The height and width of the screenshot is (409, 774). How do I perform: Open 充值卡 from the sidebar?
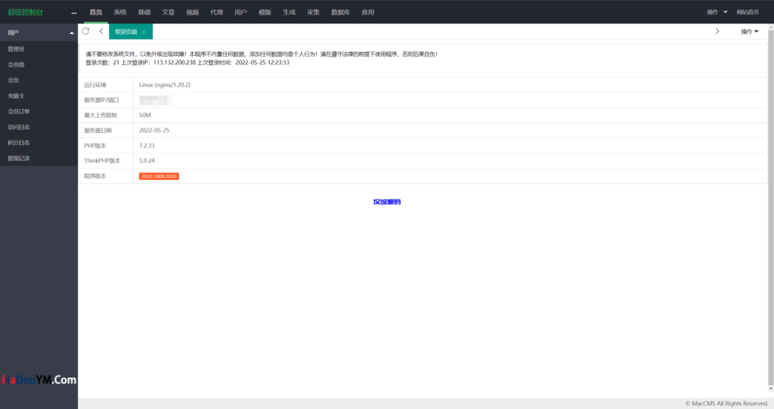[x=16, y=96]
